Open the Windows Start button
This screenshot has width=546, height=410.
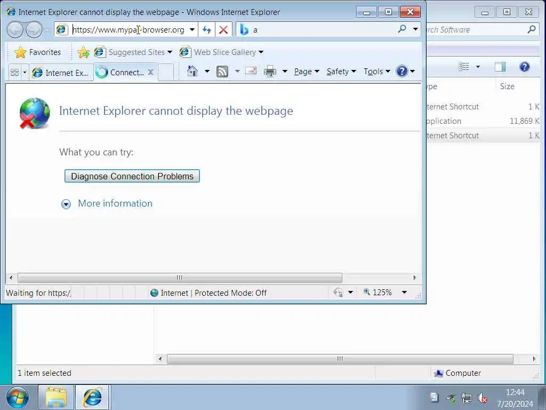(x=18, y=398)
